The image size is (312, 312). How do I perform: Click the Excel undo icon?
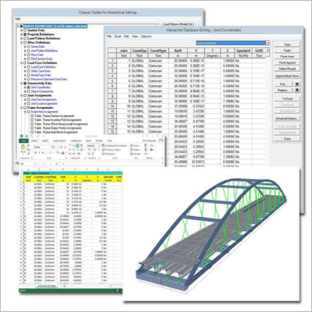click(31, 136)
